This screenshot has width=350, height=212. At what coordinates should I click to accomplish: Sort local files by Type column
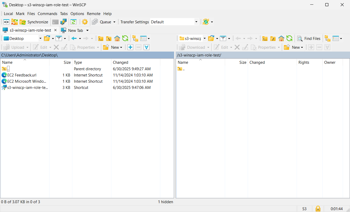92,62
